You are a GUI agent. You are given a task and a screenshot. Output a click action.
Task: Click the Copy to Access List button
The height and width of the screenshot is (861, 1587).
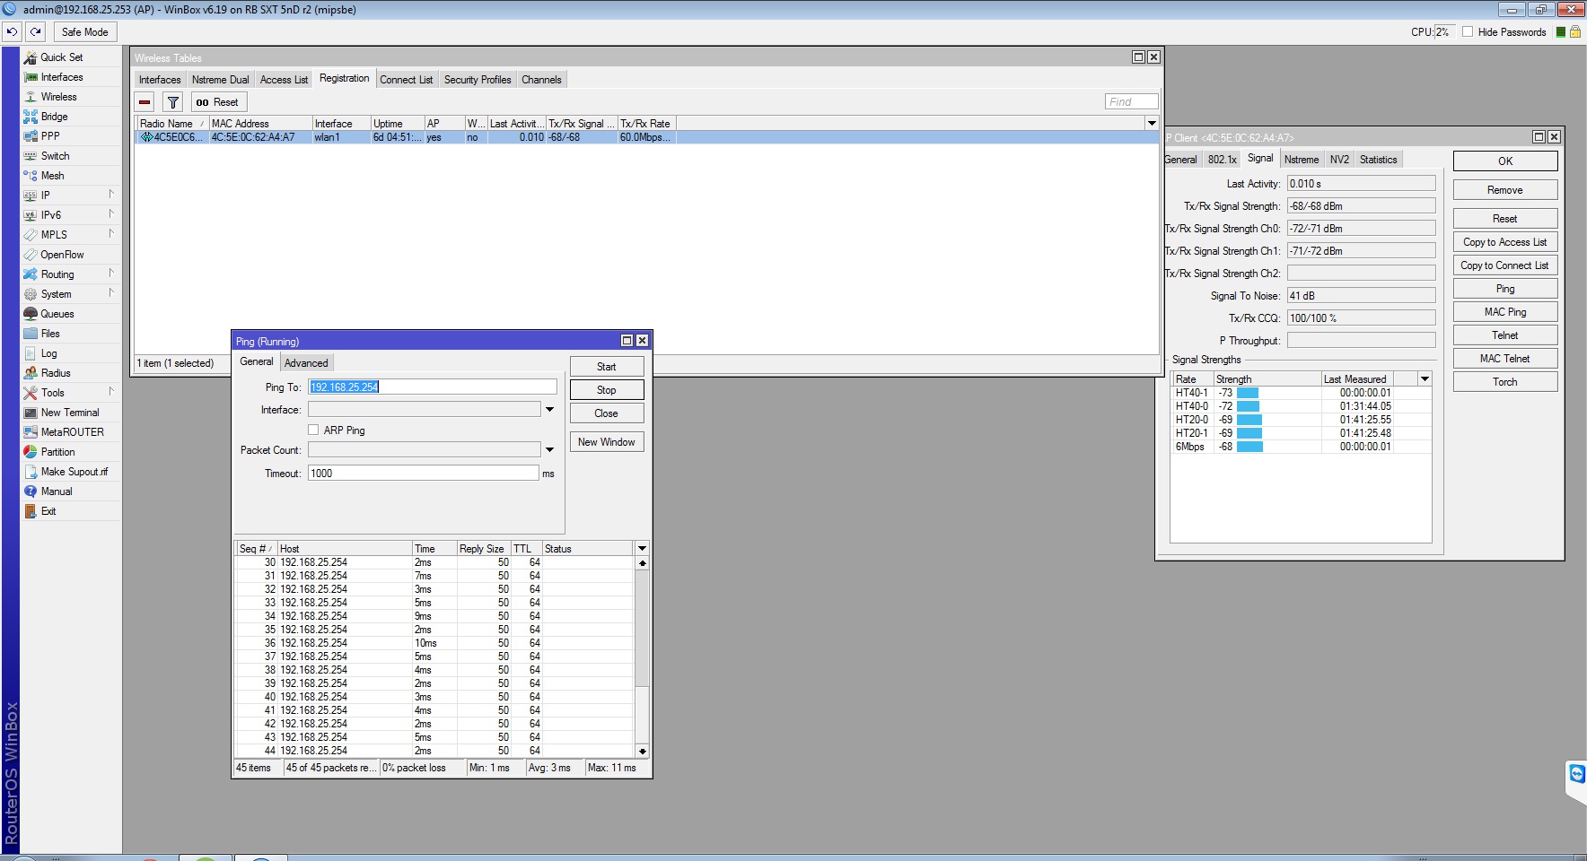click(1504, 242)
